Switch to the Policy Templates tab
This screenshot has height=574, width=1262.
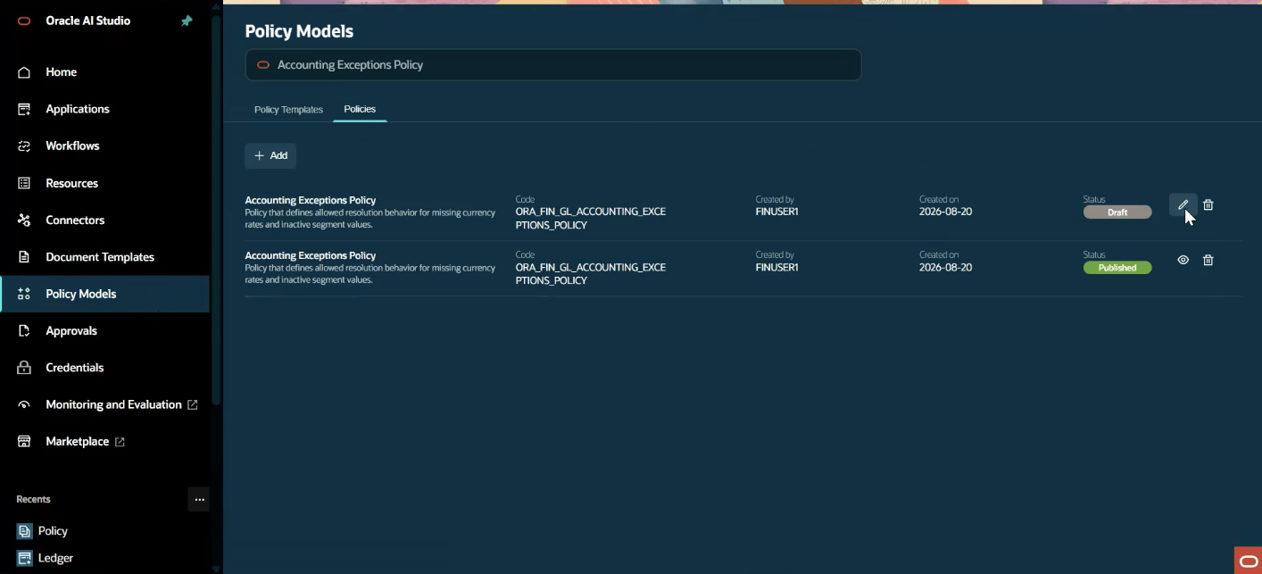(x=288, y=109)
